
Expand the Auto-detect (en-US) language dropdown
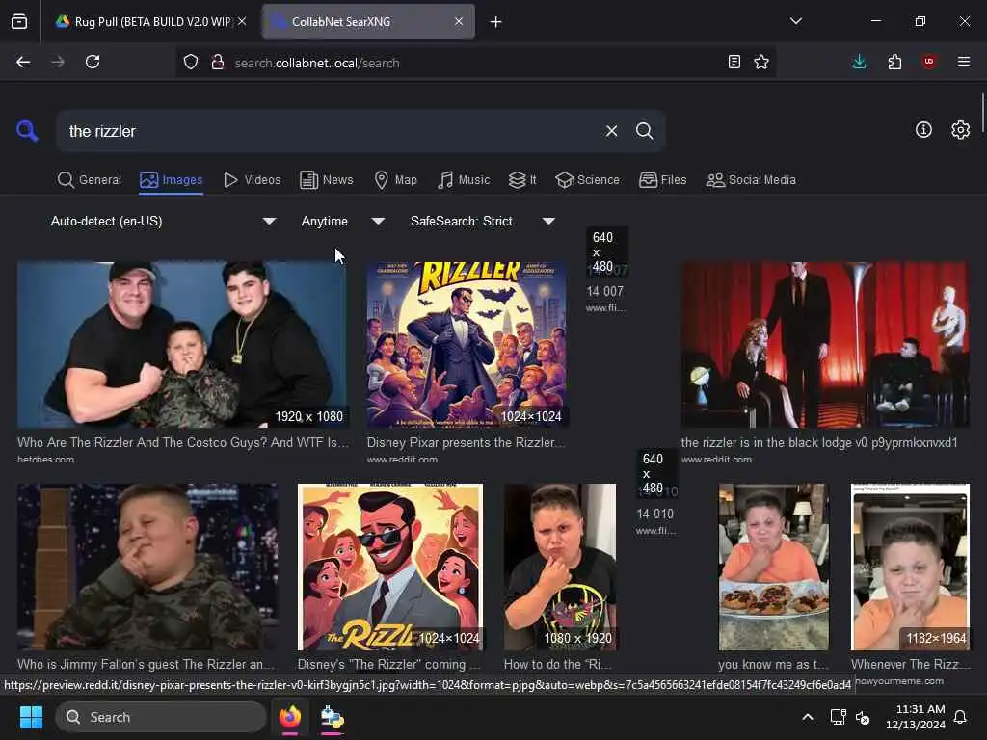coord(163,221)
